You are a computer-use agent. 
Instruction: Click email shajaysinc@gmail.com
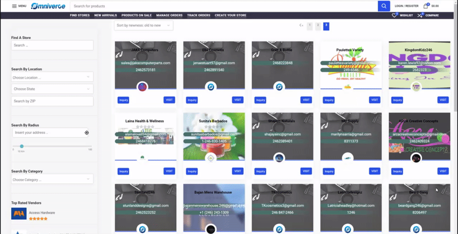[x=283, y=134]
